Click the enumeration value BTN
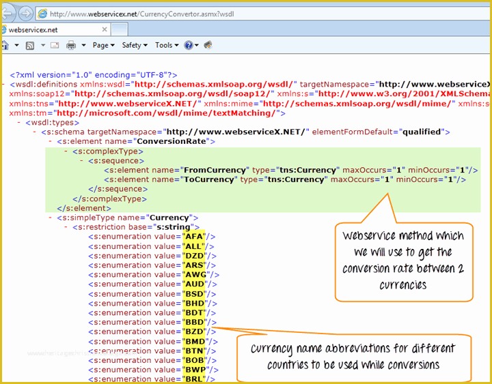Viewport: 492px width, 384px height. 194,351
